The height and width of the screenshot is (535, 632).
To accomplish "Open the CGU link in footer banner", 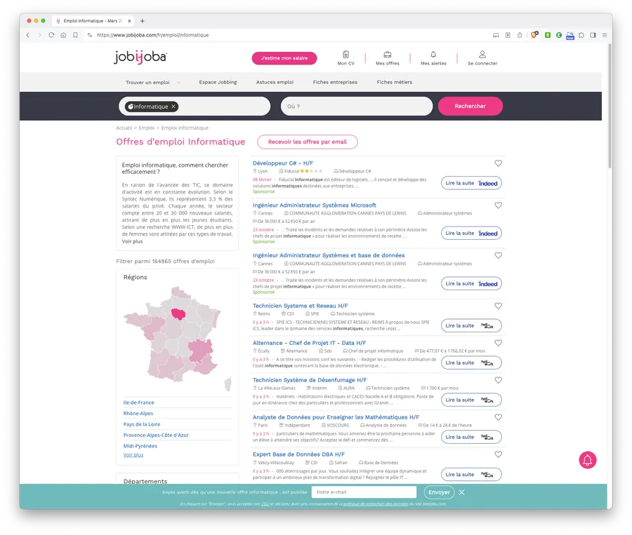I will tap(265, 503).
